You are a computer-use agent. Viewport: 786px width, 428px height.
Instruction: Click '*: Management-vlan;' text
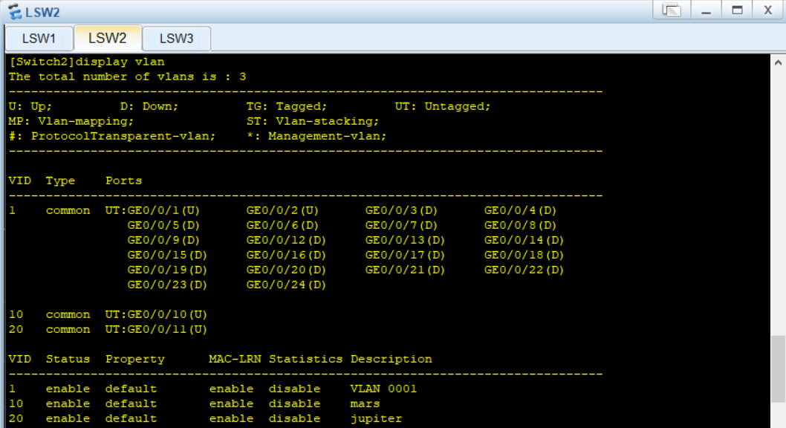(x=316, y=136)
